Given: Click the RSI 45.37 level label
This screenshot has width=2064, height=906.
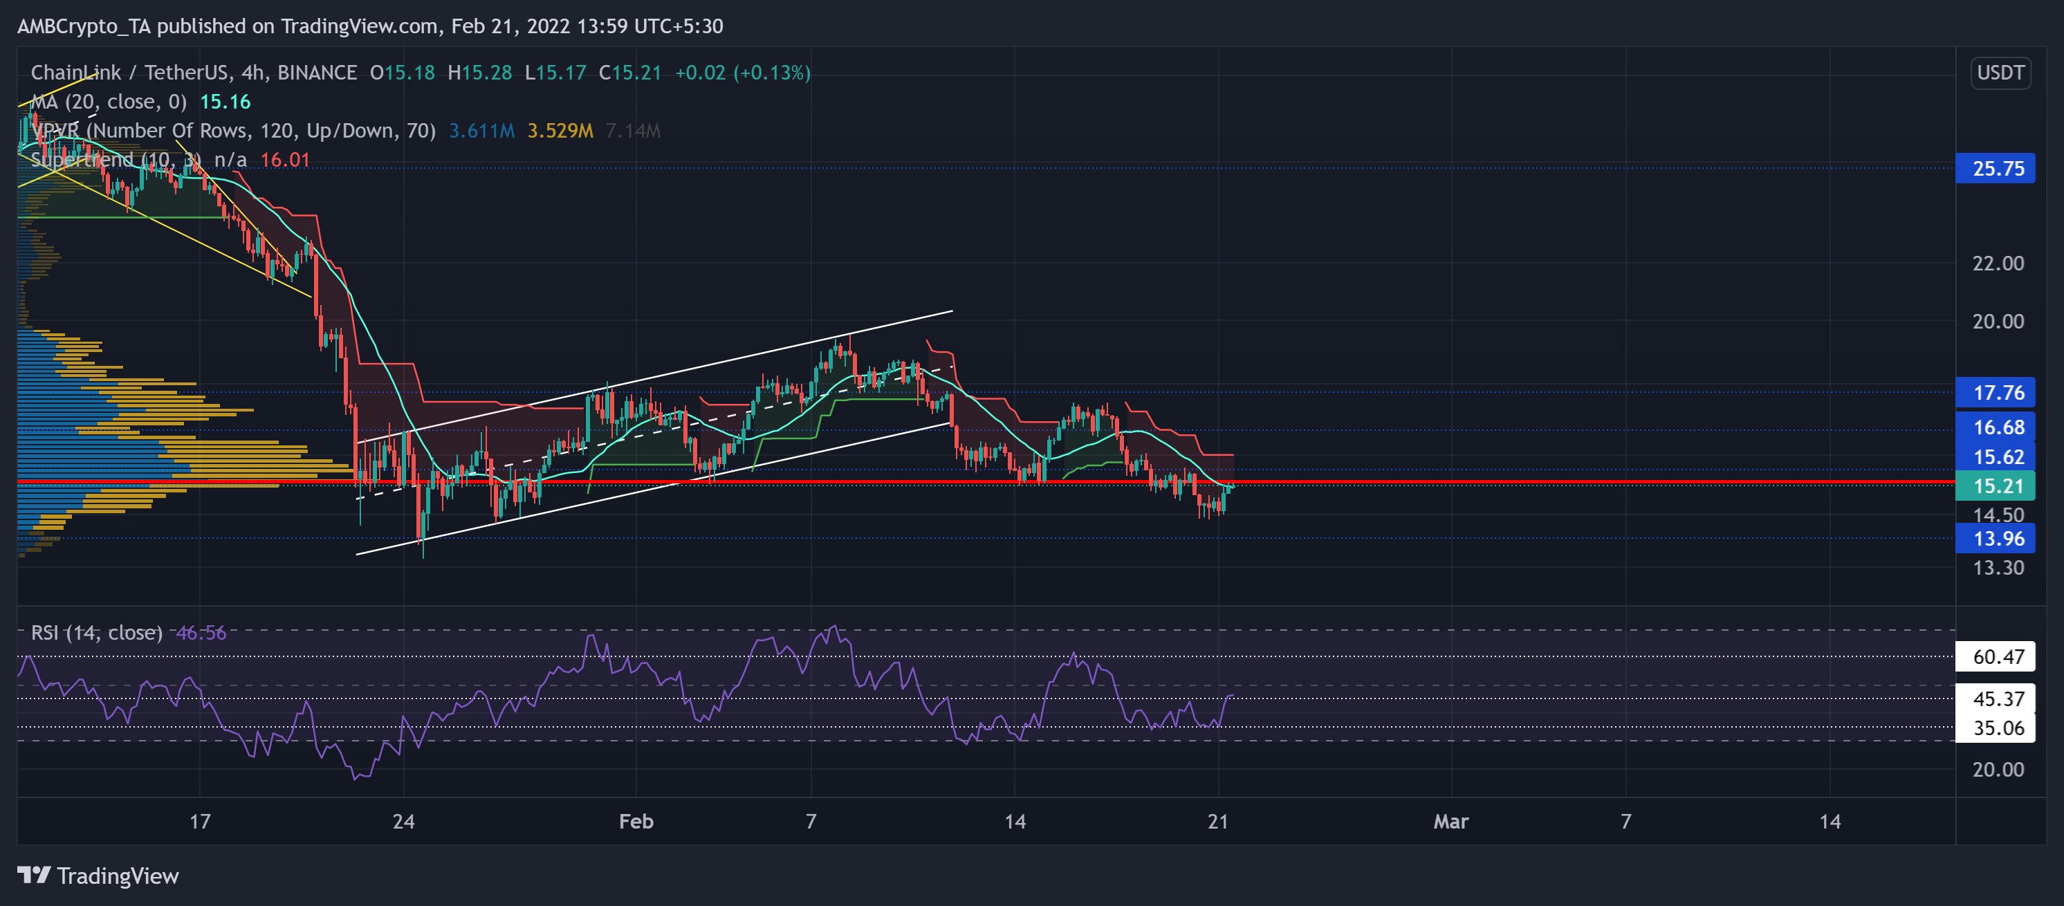Looking at the screenshot, I should point(1994,699).
